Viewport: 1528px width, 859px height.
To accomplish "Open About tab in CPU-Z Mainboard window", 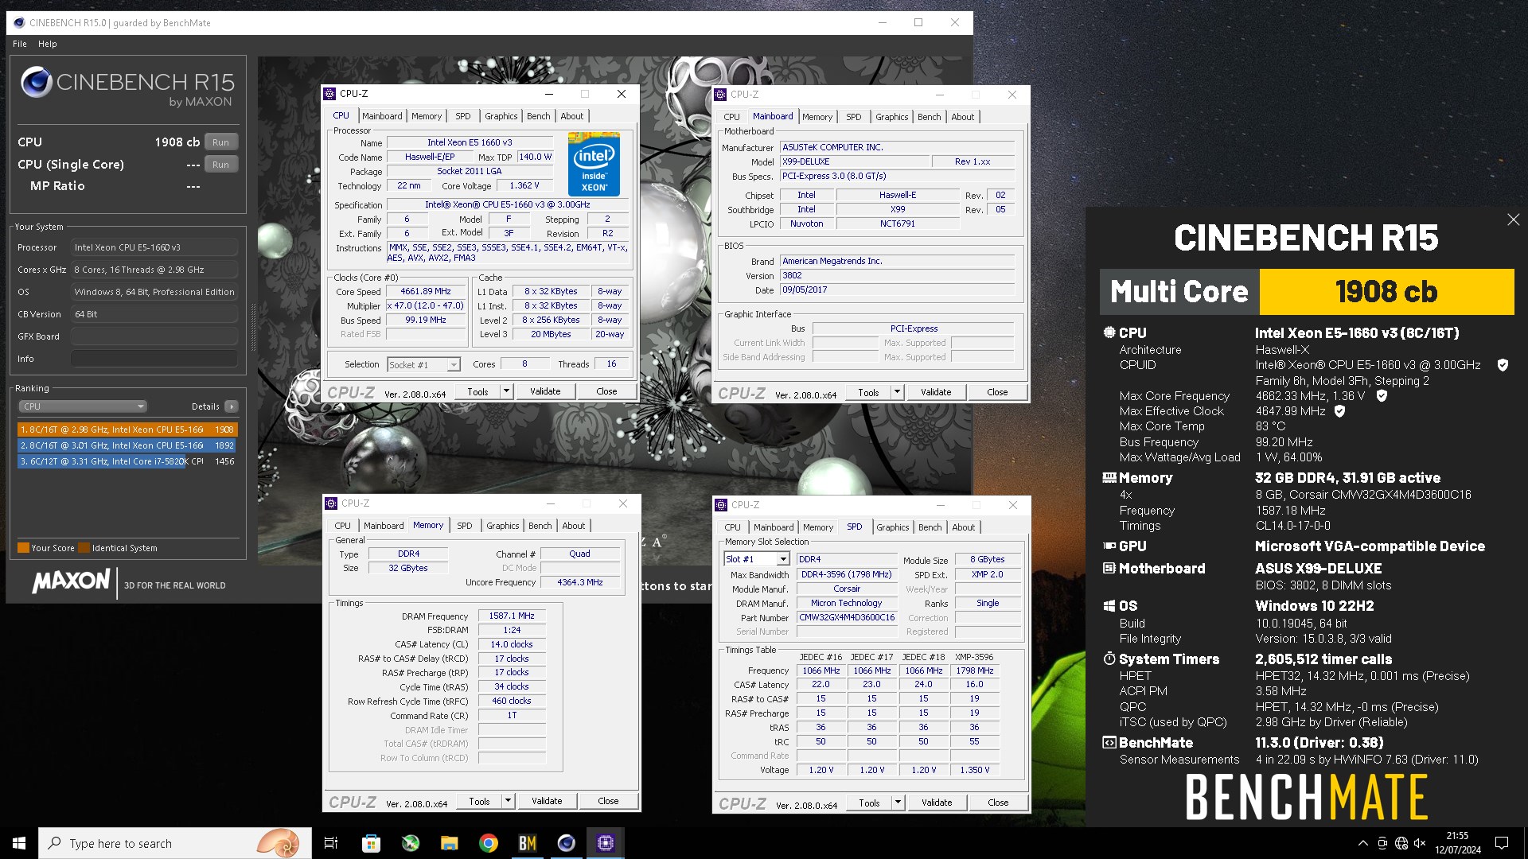I will [x=963, y=117].
